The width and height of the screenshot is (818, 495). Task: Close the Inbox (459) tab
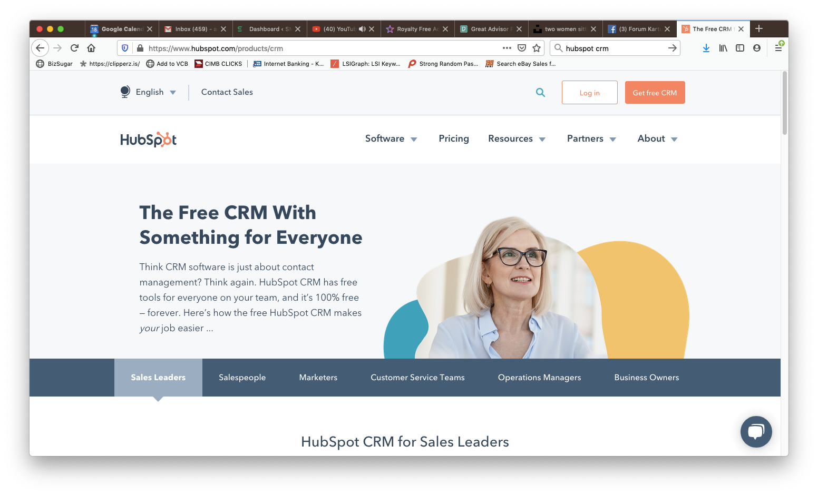pos(223,29)
